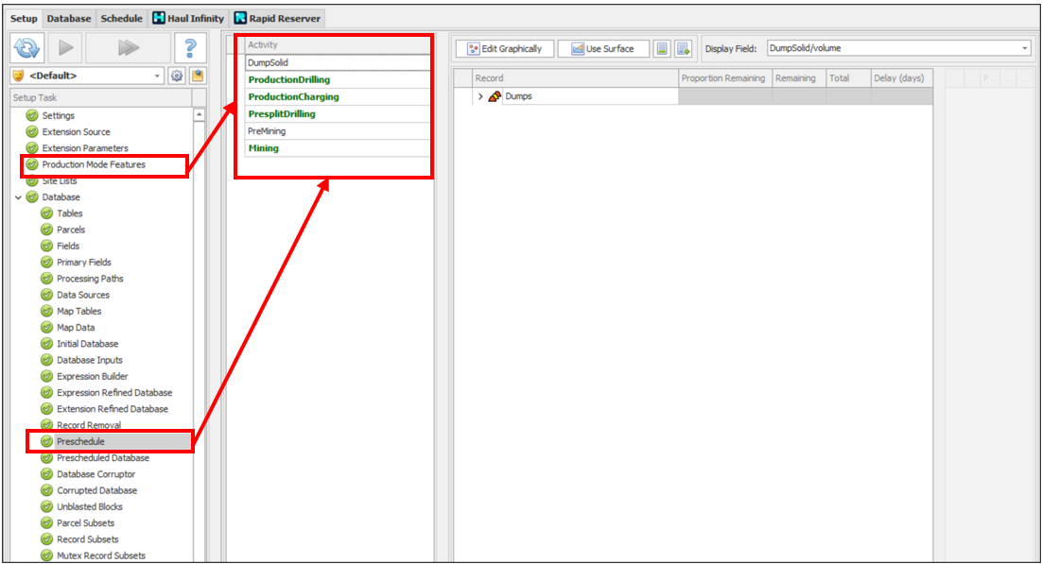1042x564 pixels.
Task: Select Prescheduled Database in the task tree
Action: click(102, 458)
